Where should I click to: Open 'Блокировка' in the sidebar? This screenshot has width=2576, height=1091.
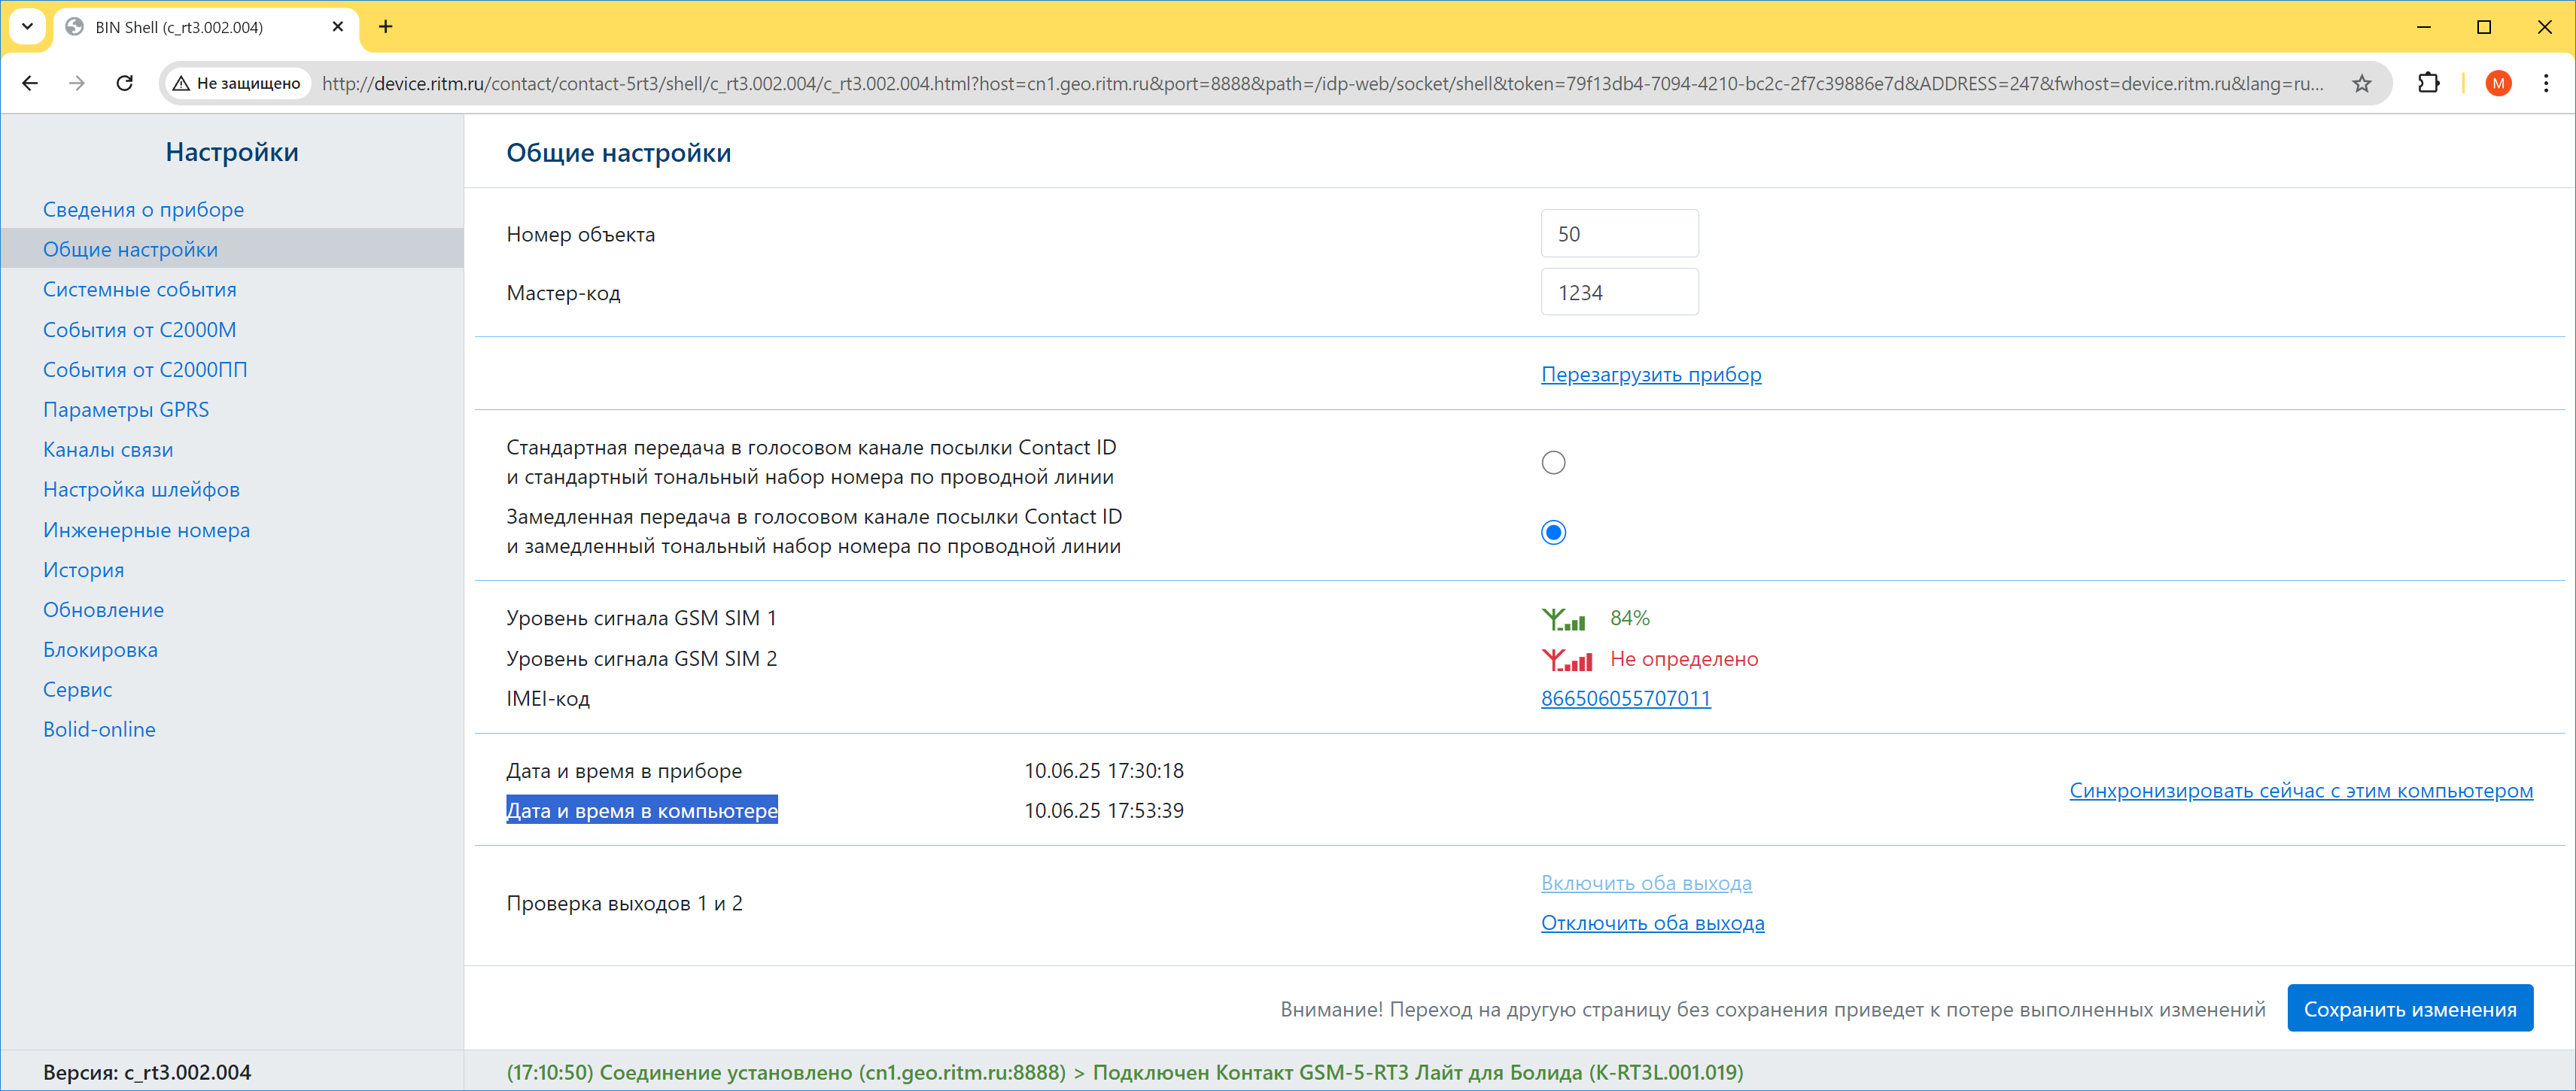point(100,650)
